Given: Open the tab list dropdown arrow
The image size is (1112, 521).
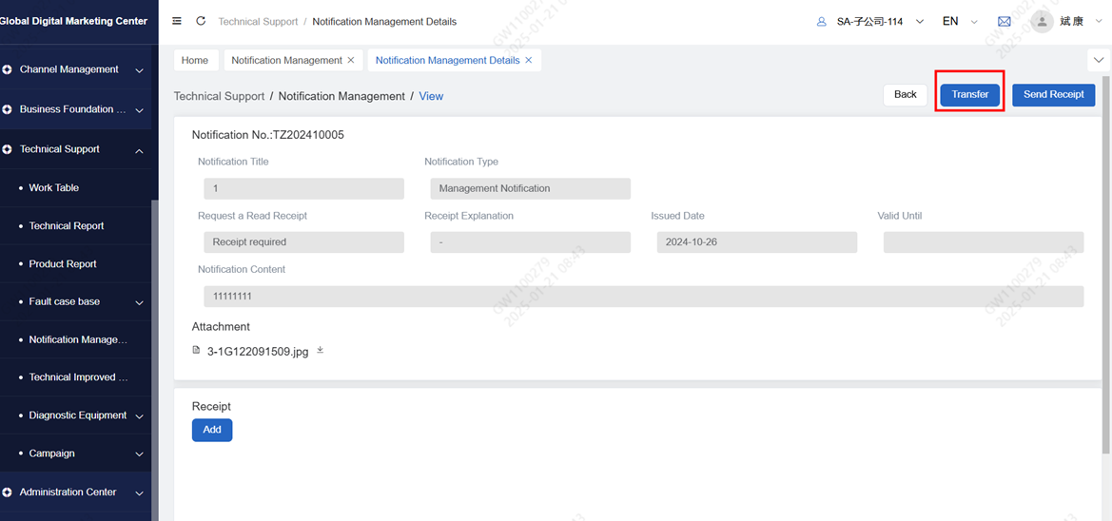Looking at the screenshot, I should pyautogui.click(x=1098, y=60).
